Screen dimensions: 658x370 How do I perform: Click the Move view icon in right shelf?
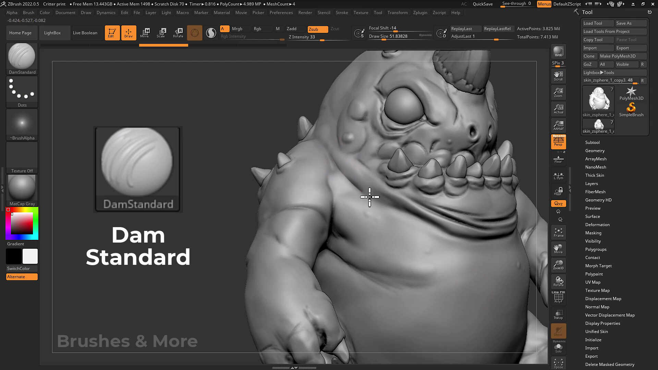point(558,249)
